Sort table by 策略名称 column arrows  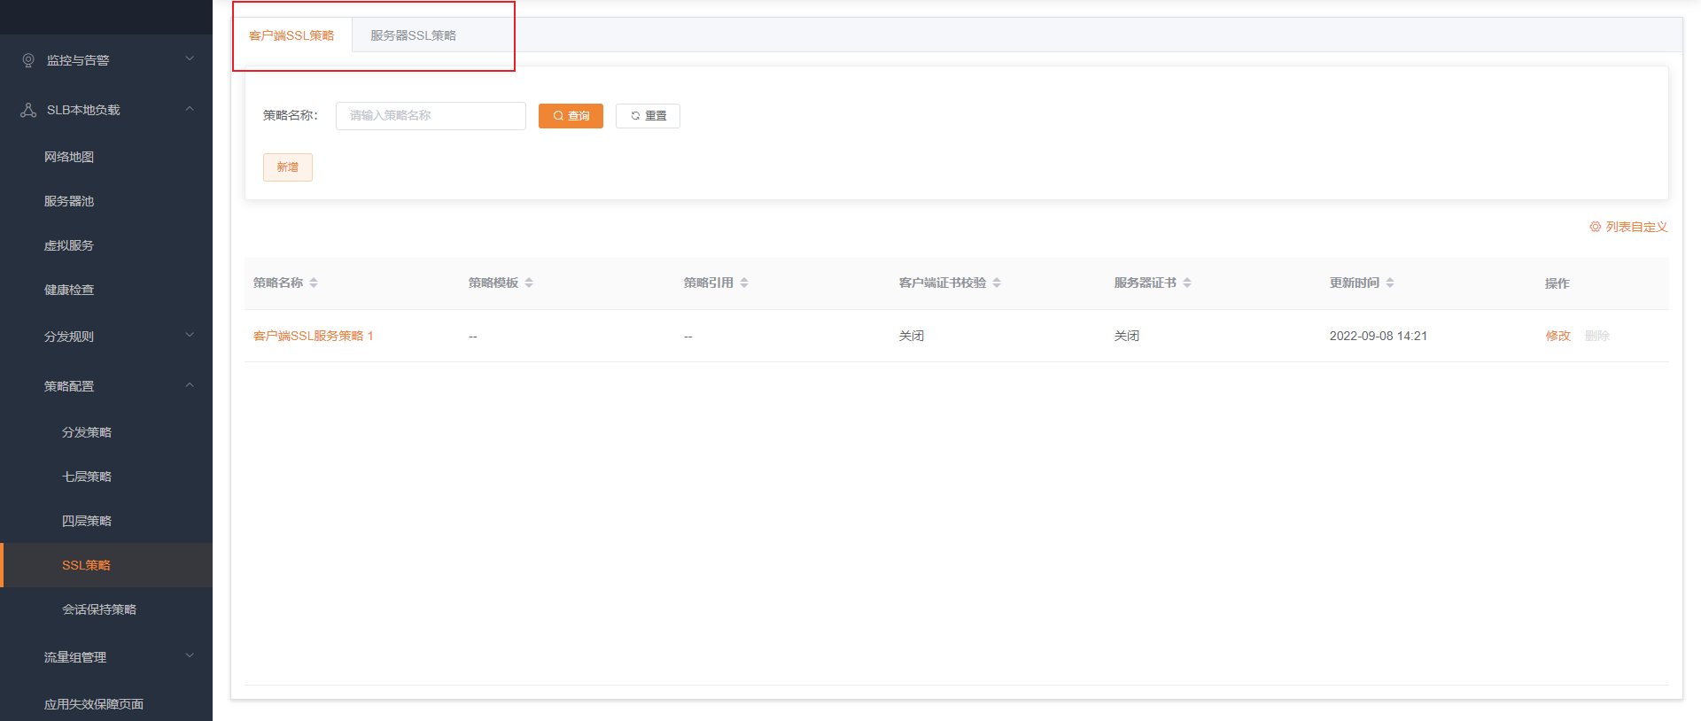[x=314, y=283]
